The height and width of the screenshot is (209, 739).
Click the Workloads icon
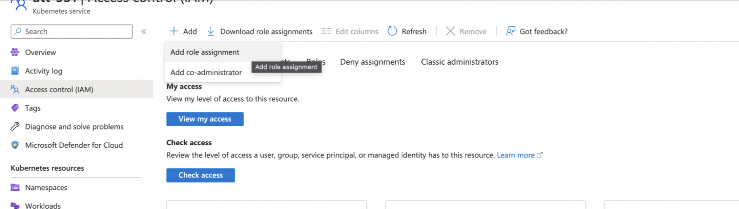click(15, 206)
